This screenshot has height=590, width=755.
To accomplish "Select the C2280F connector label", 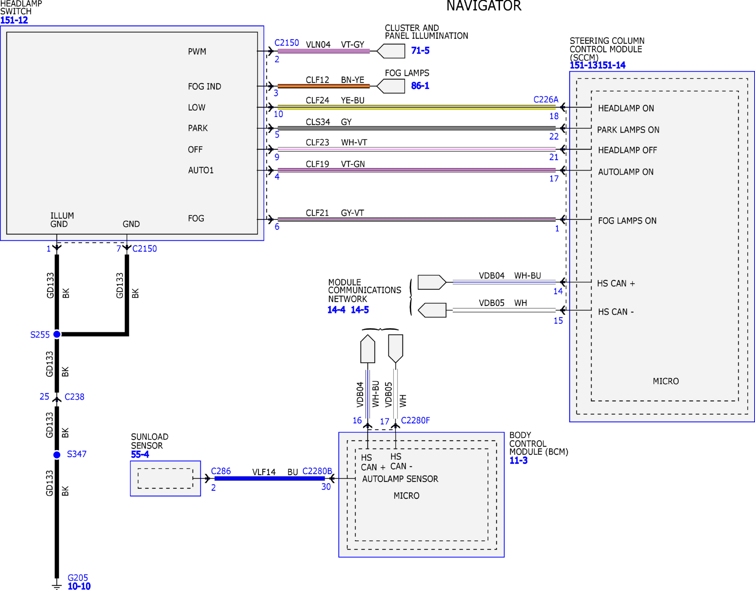I will tap(415, 420).
